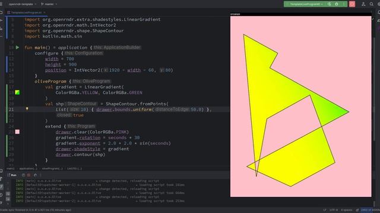Click the red stop icon in Run panel

coord(29,175)
